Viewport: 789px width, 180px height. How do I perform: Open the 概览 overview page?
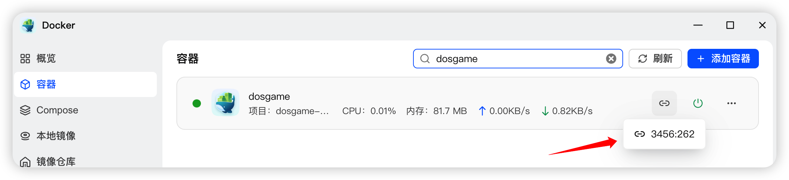coord(46,59)
